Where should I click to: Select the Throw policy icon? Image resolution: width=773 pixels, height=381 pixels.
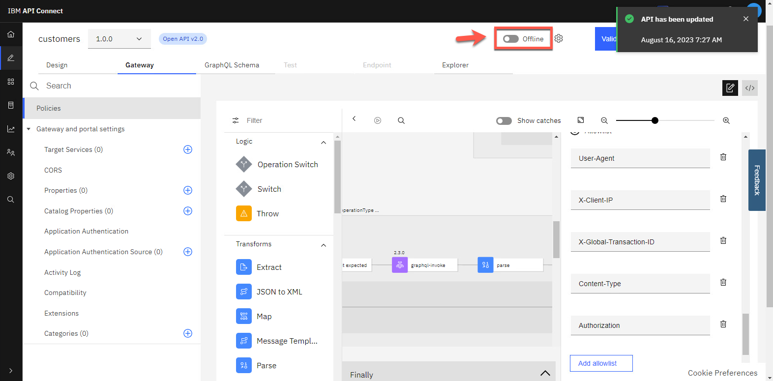243,213
